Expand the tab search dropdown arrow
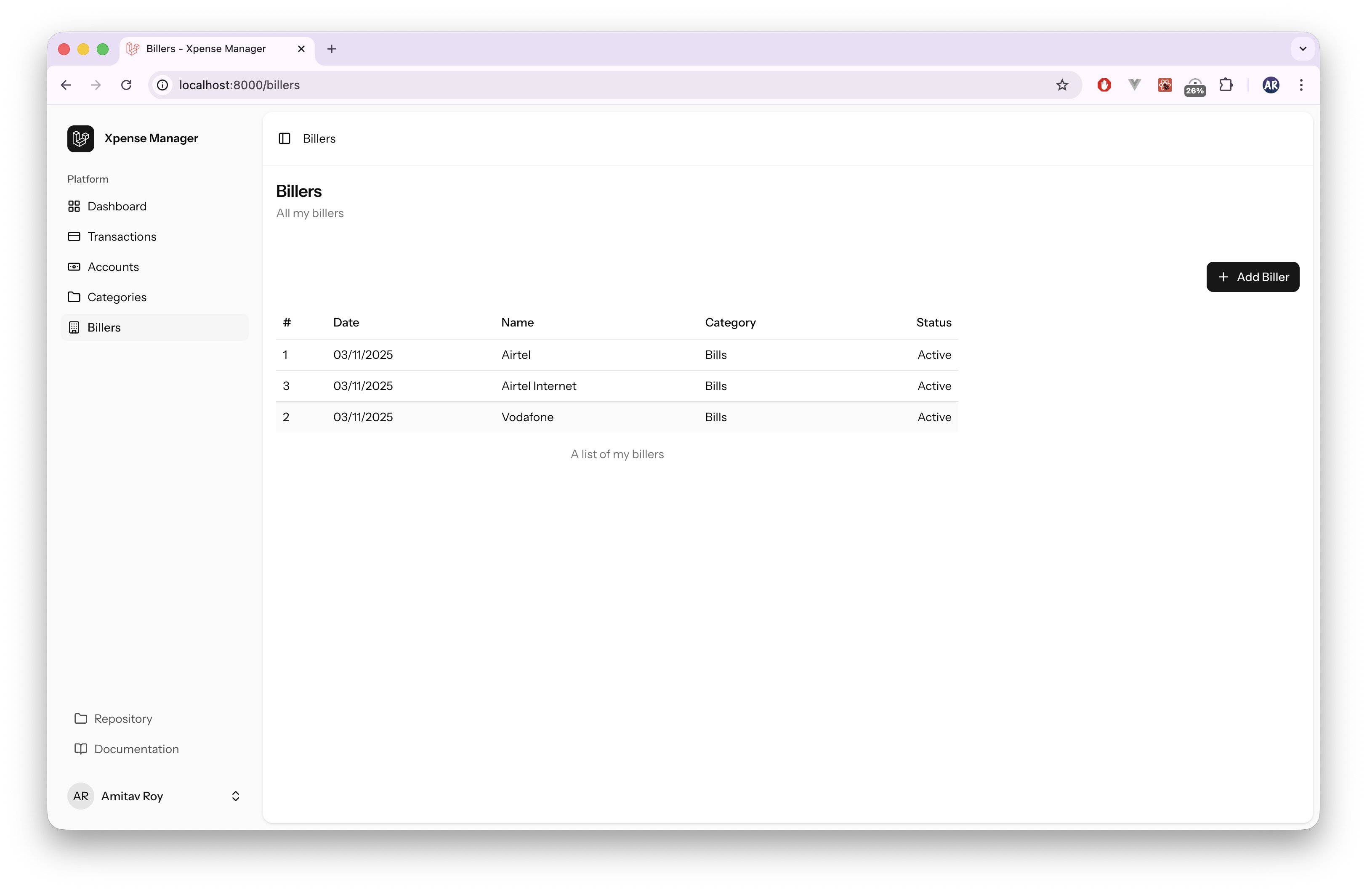The image size is (1367, 892). point(1302,49)
